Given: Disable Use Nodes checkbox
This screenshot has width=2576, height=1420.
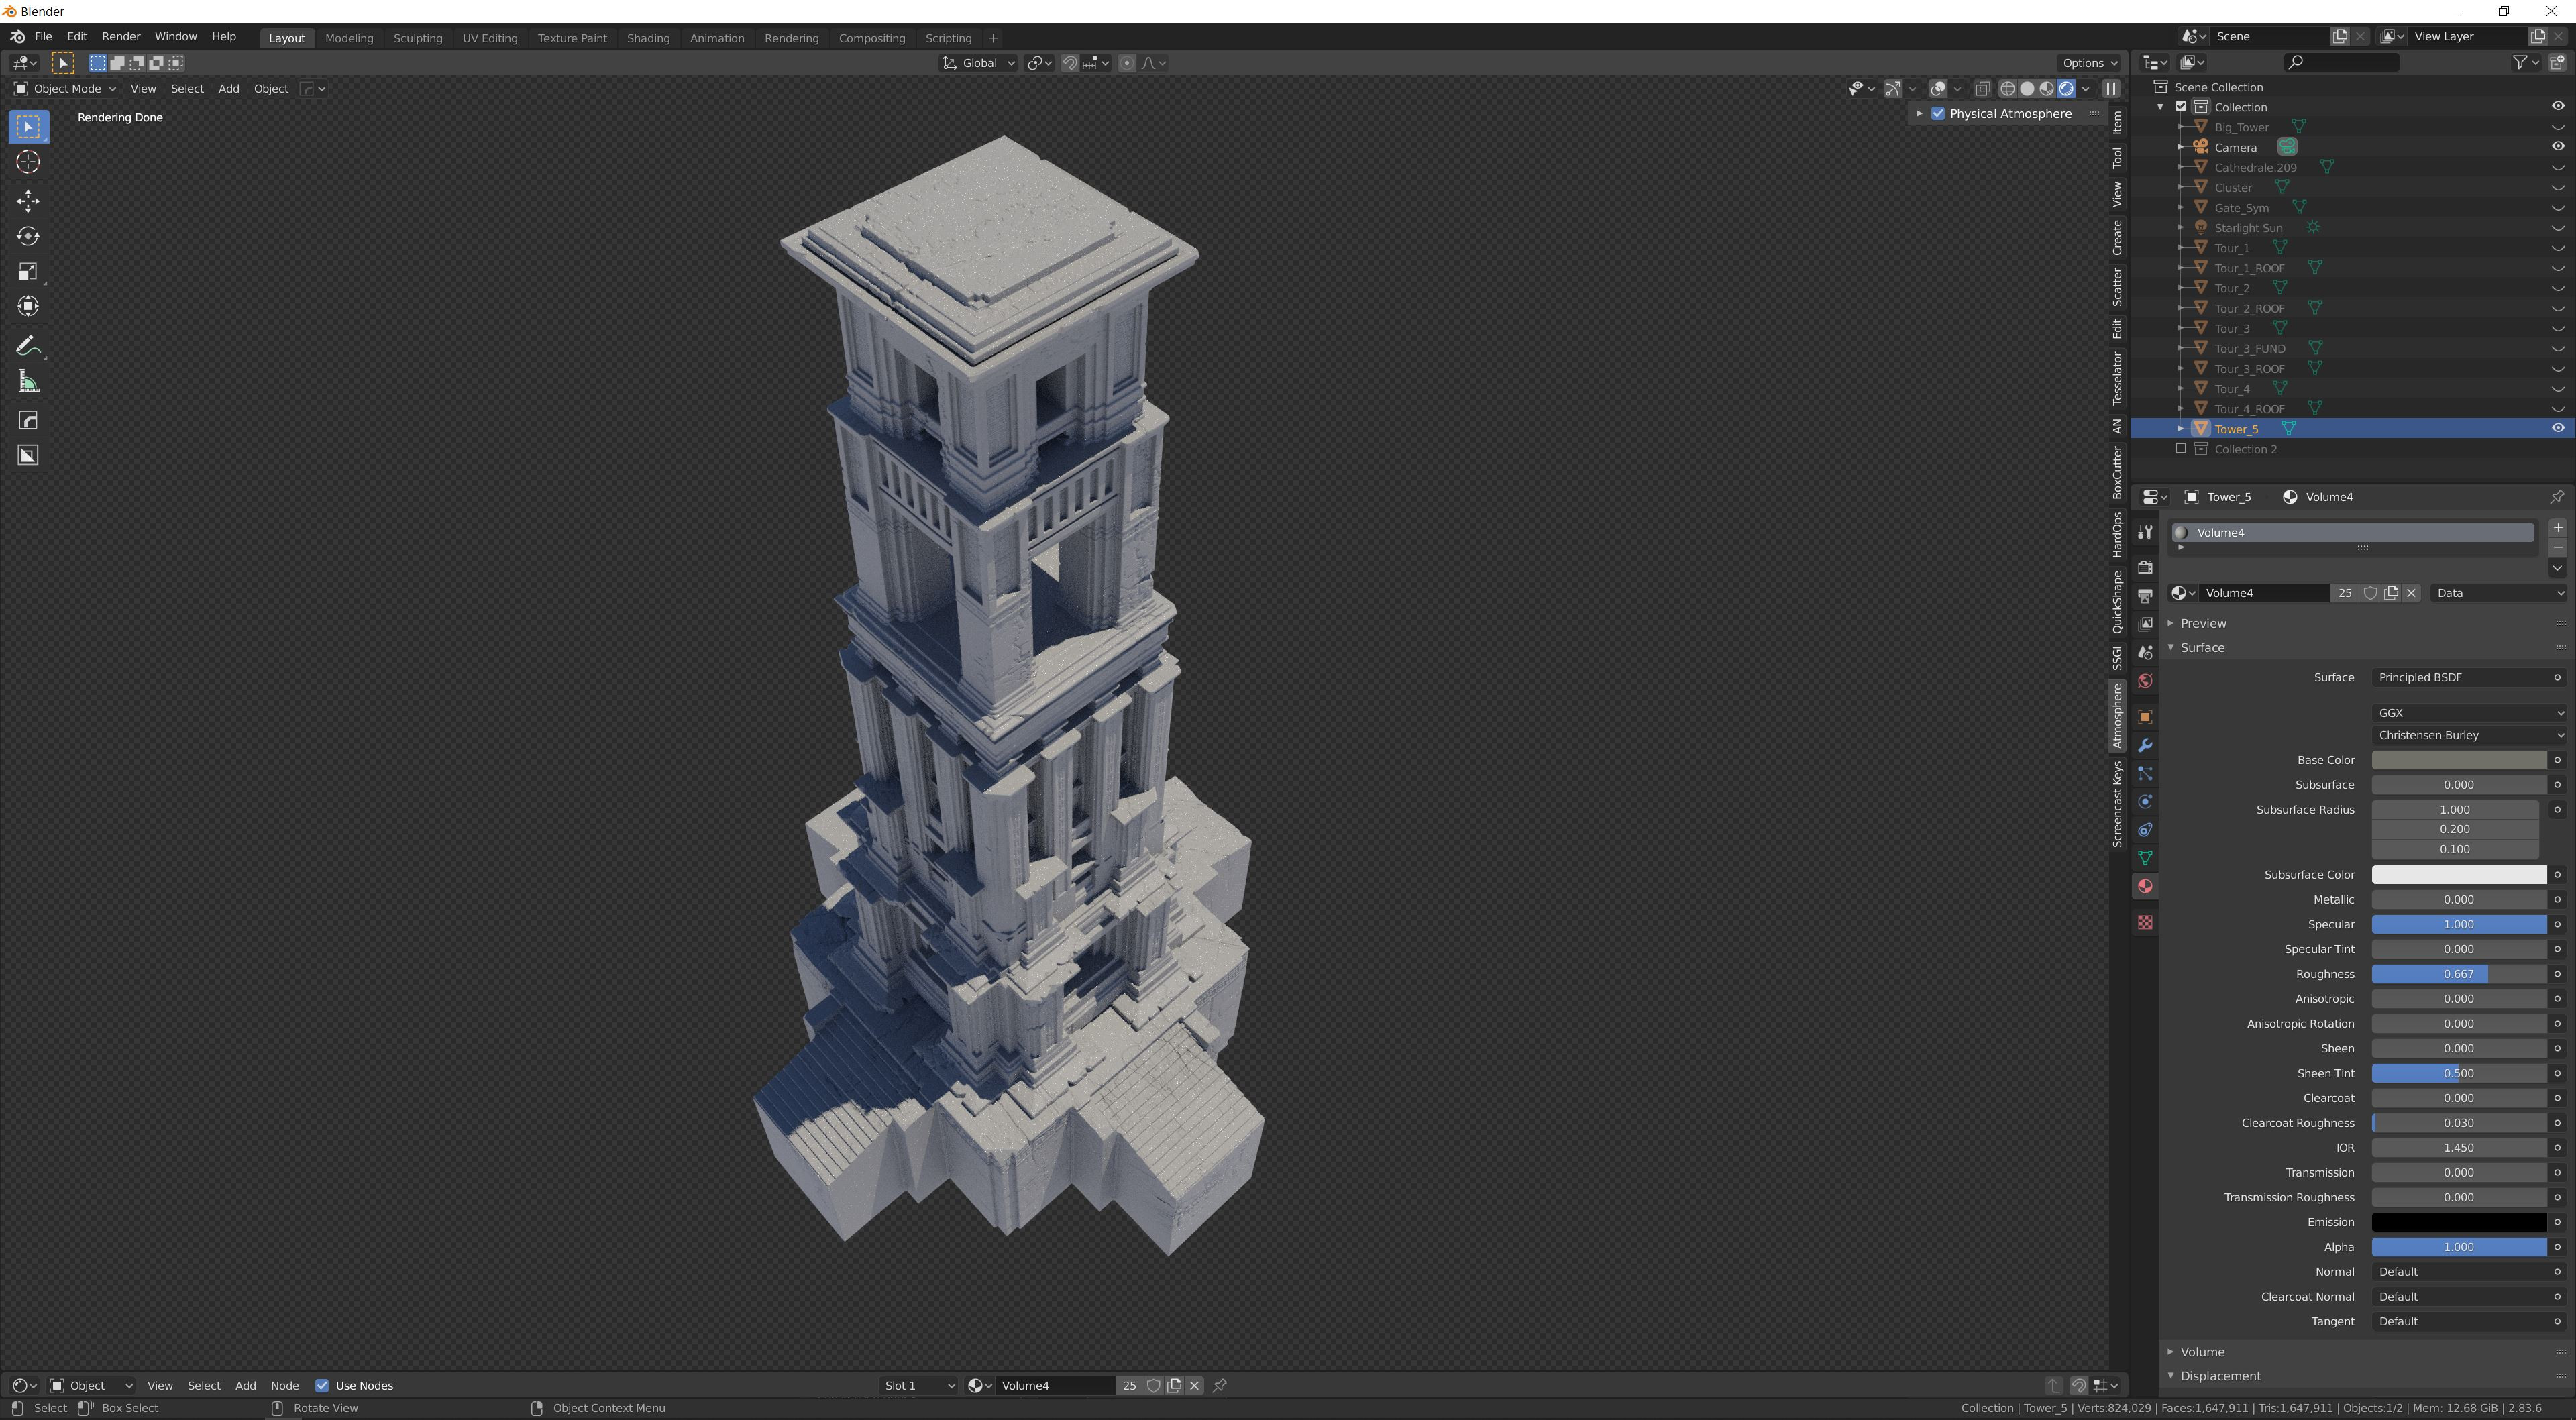Looking at the screenshot, I should [322, 1385].
